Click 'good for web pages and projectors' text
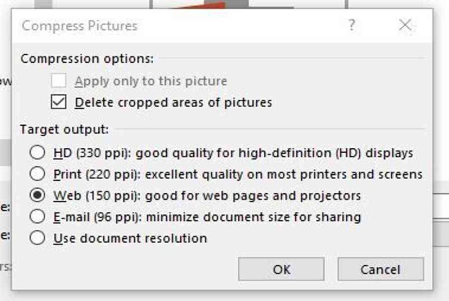 pyautogui.click(x=253, y=195)
